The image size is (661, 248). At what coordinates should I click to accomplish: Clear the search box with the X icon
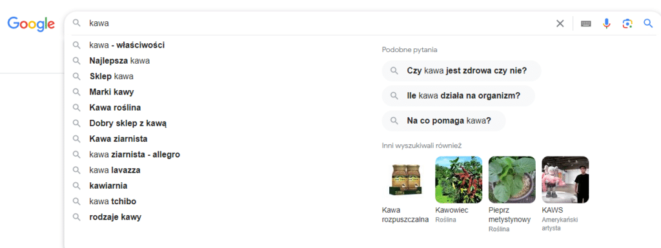[x=560, y=24]
